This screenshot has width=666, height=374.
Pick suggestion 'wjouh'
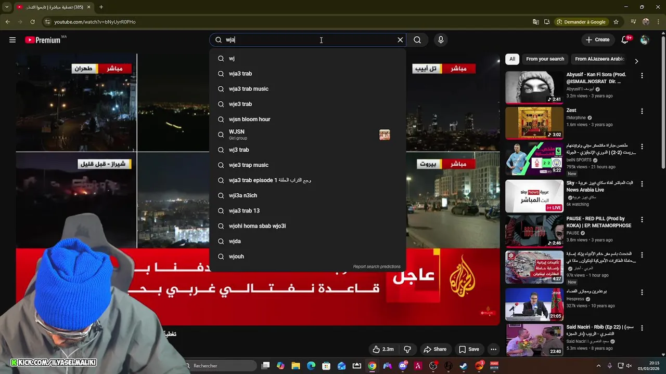308,256
